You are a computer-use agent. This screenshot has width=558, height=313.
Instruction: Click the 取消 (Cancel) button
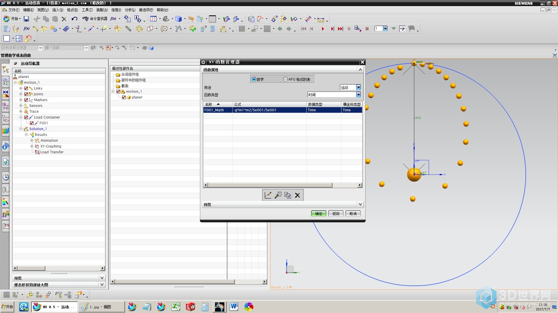353,214
